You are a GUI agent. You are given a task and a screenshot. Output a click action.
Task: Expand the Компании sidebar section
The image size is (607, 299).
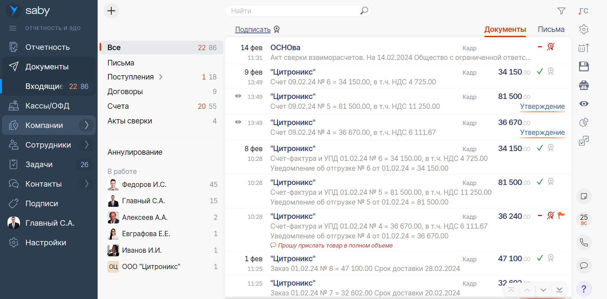87,125
